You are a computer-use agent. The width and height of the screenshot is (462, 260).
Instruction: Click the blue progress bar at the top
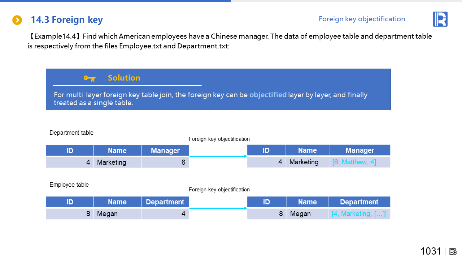click(x=115, y=1)
